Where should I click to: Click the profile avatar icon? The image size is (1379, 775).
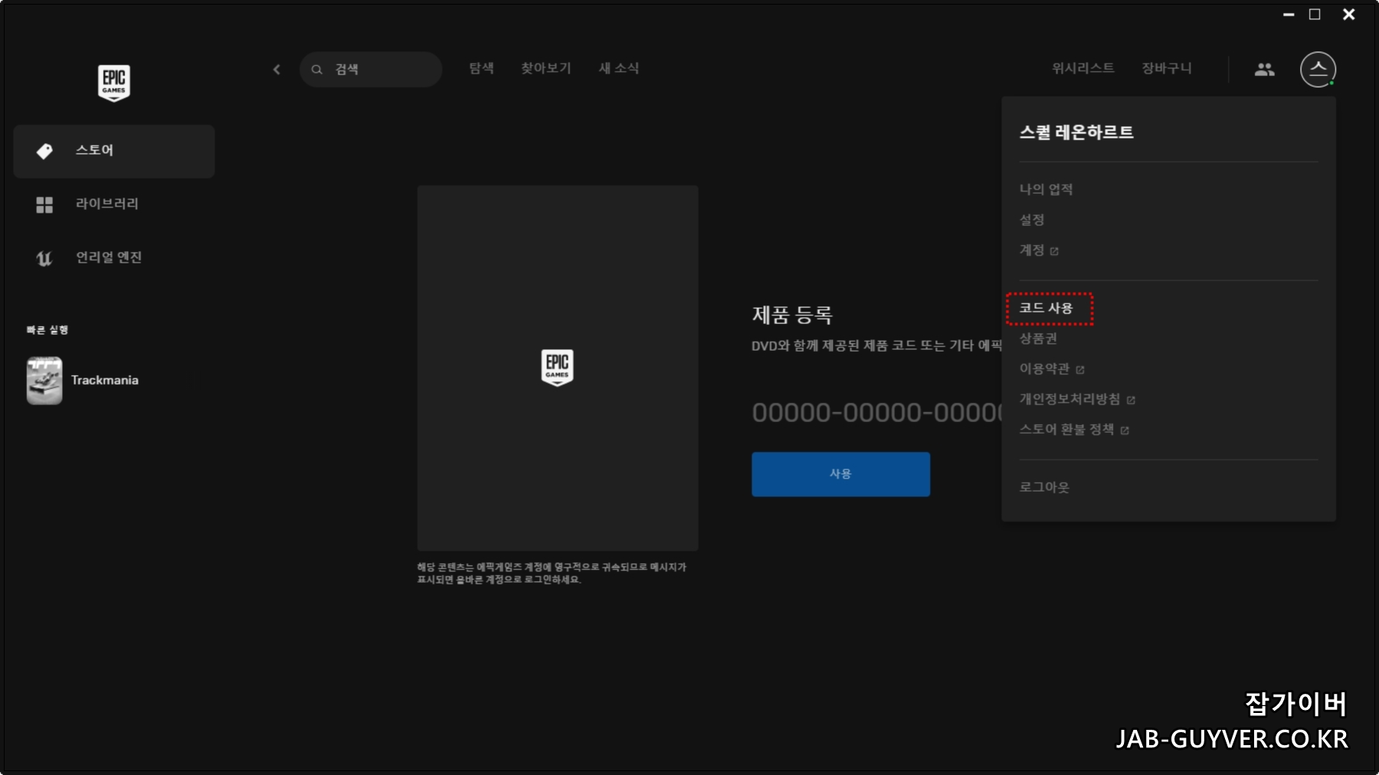(x=1318, y=70)
